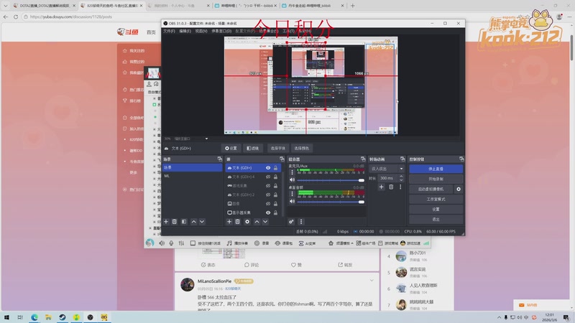This screenshot has width=575, height=323.
Task: Switch to 月牛食走起 bilibili browser tab
Action: point(313,6)
